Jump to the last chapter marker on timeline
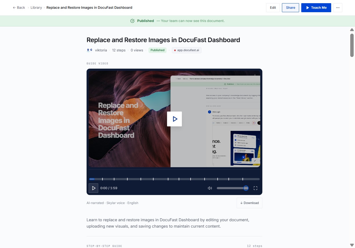The image size is (355, 248). [243, 179]
